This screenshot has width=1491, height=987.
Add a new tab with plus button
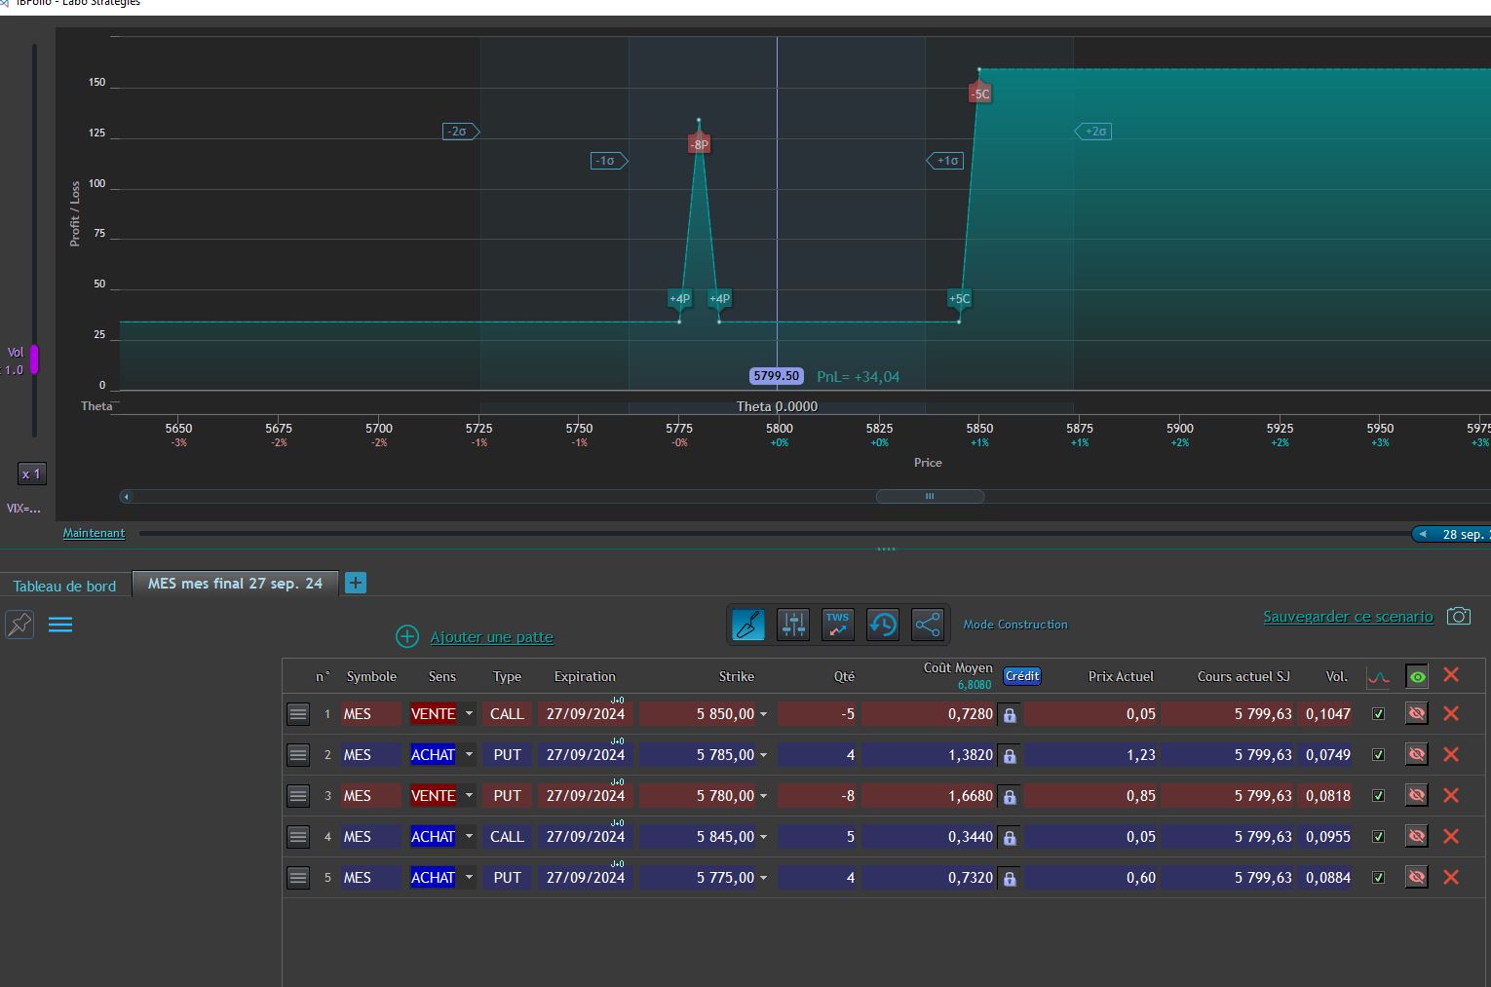coord(356,583)
